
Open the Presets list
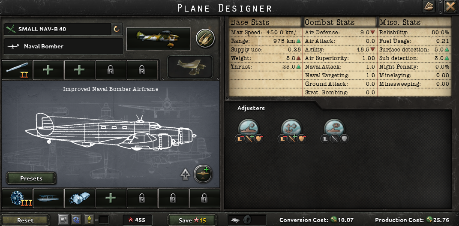click(31, 178)
